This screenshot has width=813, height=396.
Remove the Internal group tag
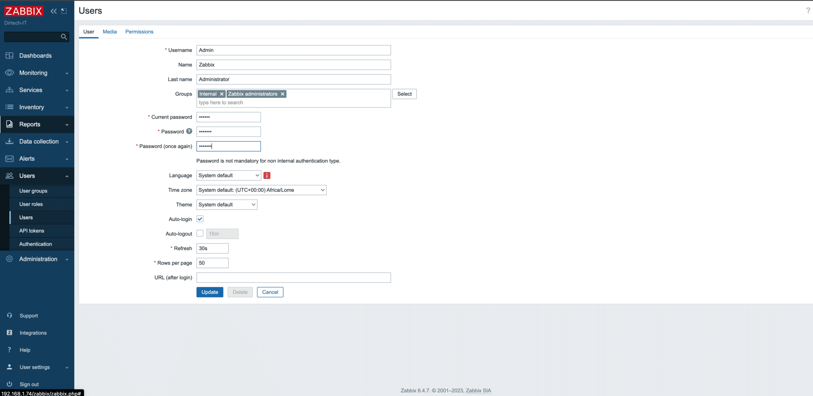pos(222,94)
